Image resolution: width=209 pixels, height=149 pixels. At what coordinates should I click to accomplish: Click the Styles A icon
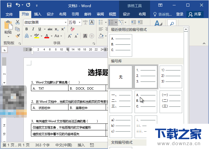[158, 23]
